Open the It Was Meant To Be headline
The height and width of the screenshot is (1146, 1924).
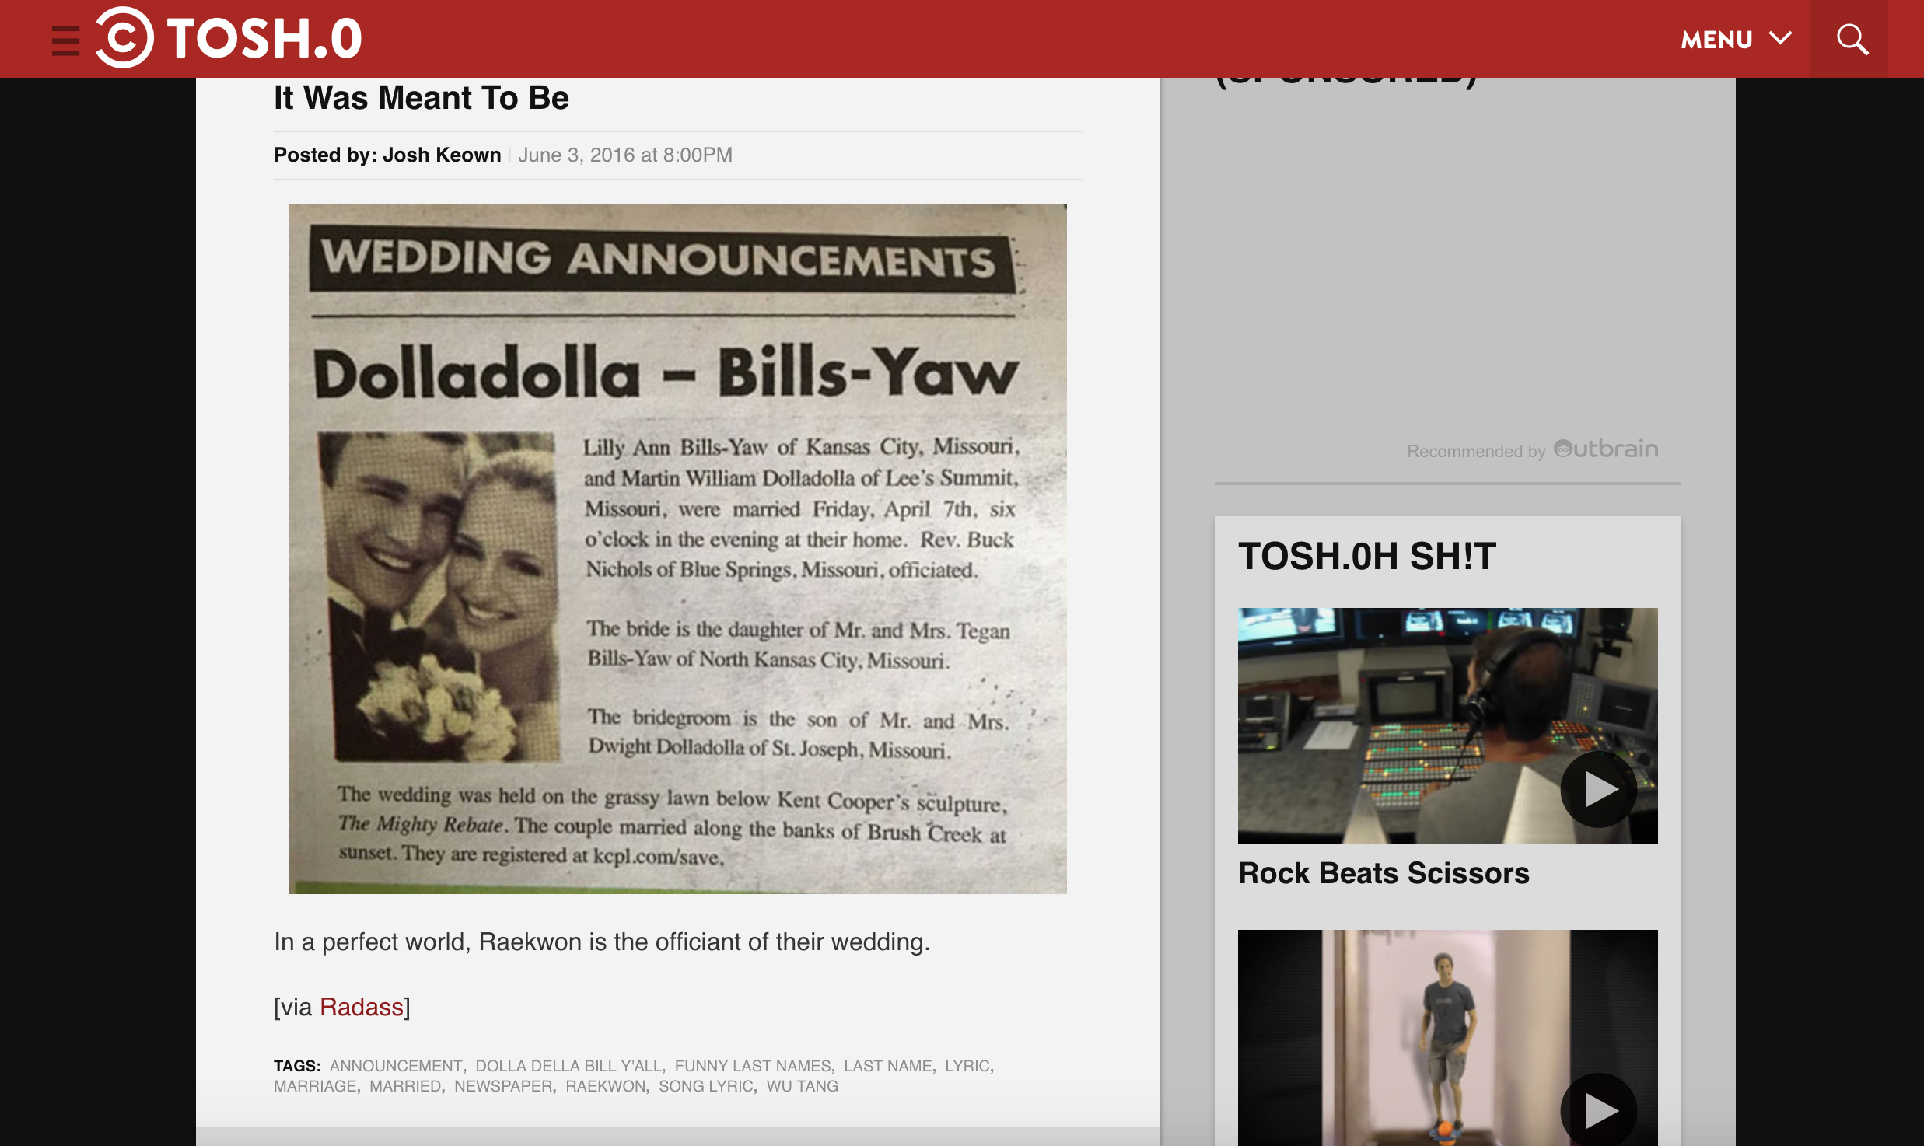(421, 98)
